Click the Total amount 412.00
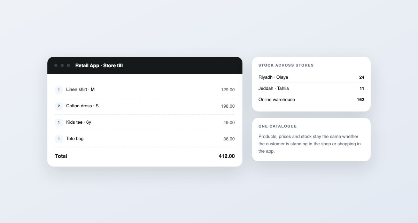This screenshot has width=418, height=223. 227,156
